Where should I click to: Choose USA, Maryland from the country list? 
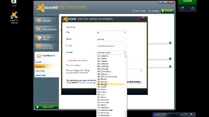[x=110, y=108]
